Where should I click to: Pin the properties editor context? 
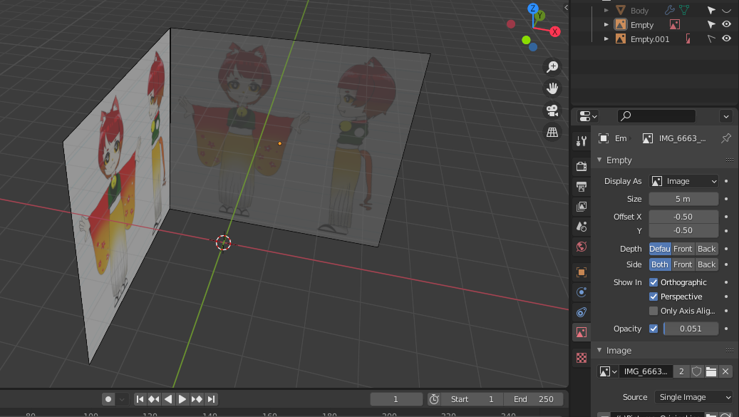(725, 138)
